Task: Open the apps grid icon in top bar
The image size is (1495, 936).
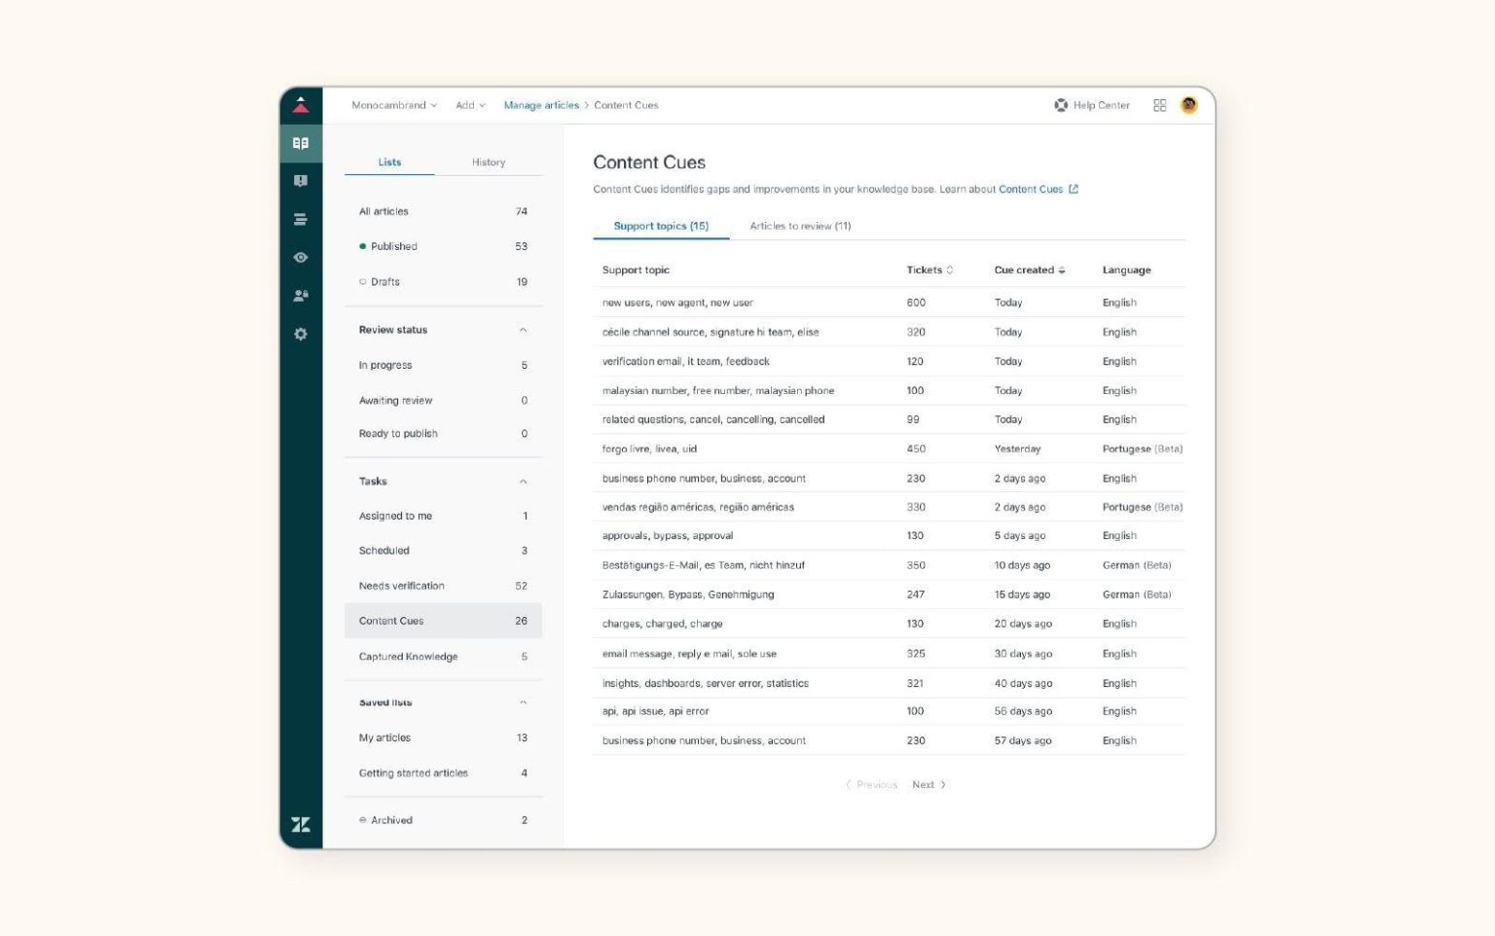Action: coord(1159,105)
